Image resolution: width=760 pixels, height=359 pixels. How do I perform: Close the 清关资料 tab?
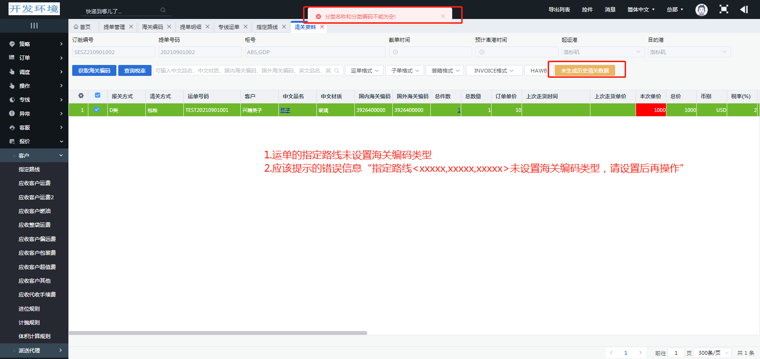pos(322,27)
